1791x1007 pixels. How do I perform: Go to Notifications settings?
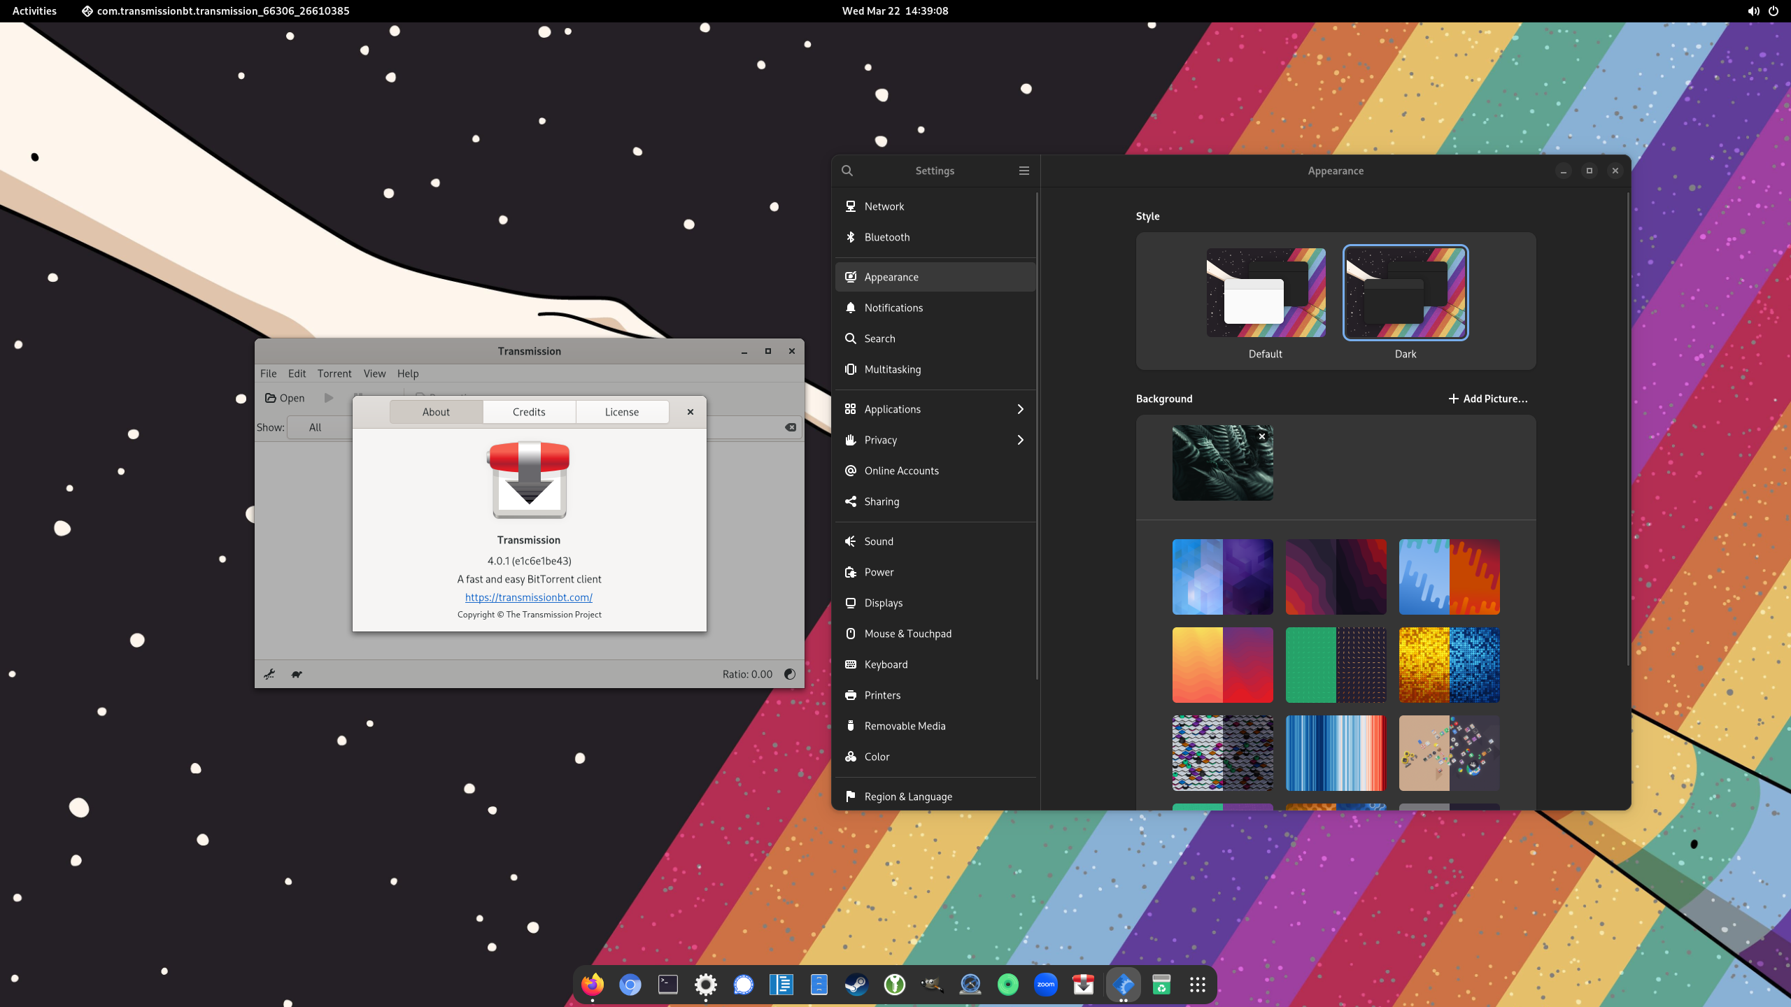935,308
